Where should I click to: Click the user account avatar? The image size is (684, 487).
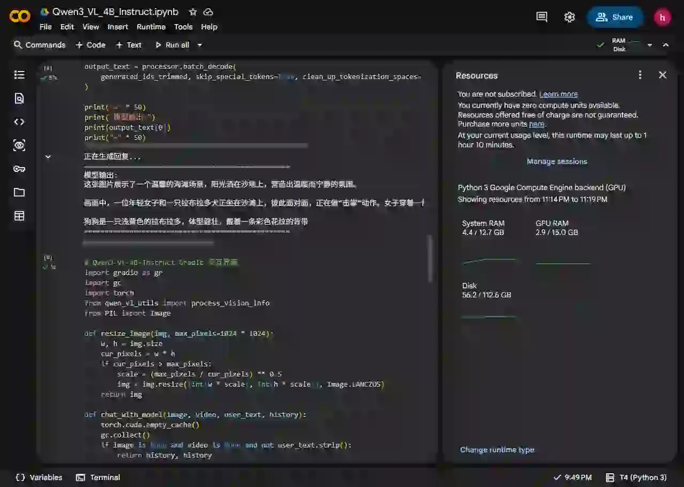coord(663,17)
